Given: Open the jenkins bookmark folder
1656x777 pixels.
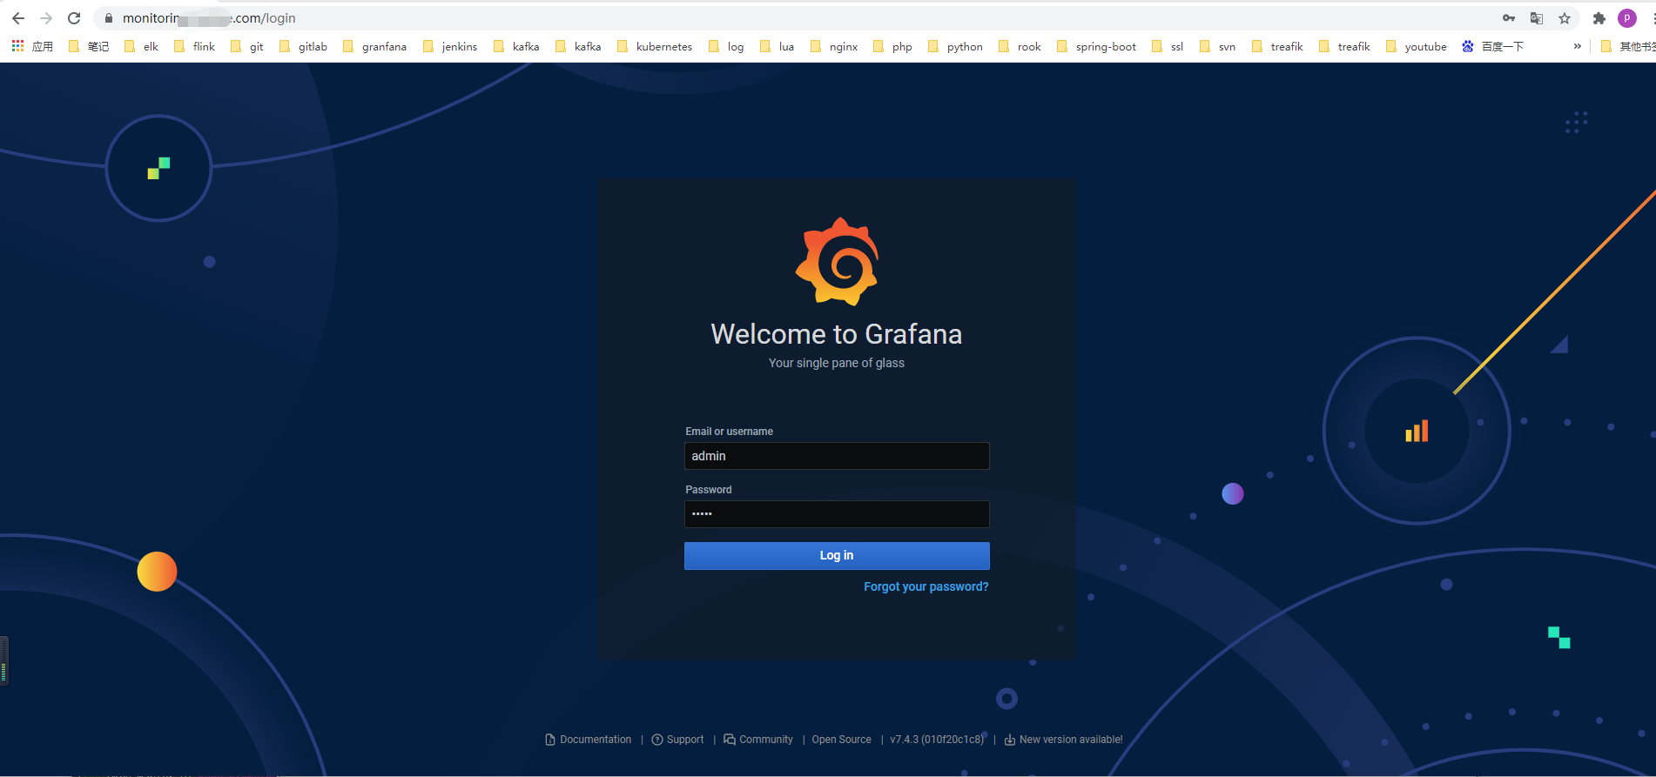Looking at the screenshot, I should [450, 46].
